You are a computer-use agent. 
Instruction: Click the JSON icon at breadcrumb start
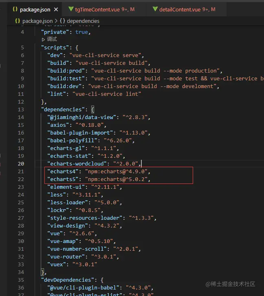click(x=18, y=21)
